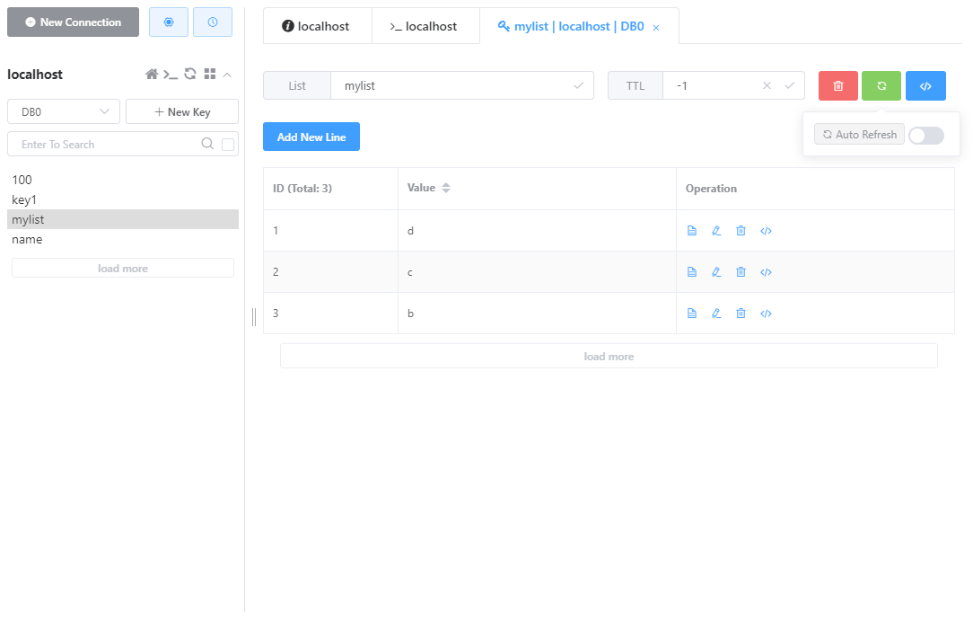The width and height of the screenshot is (973, 619).
Task: Refresh the localhost connection key list
Action: pos(190,74)
